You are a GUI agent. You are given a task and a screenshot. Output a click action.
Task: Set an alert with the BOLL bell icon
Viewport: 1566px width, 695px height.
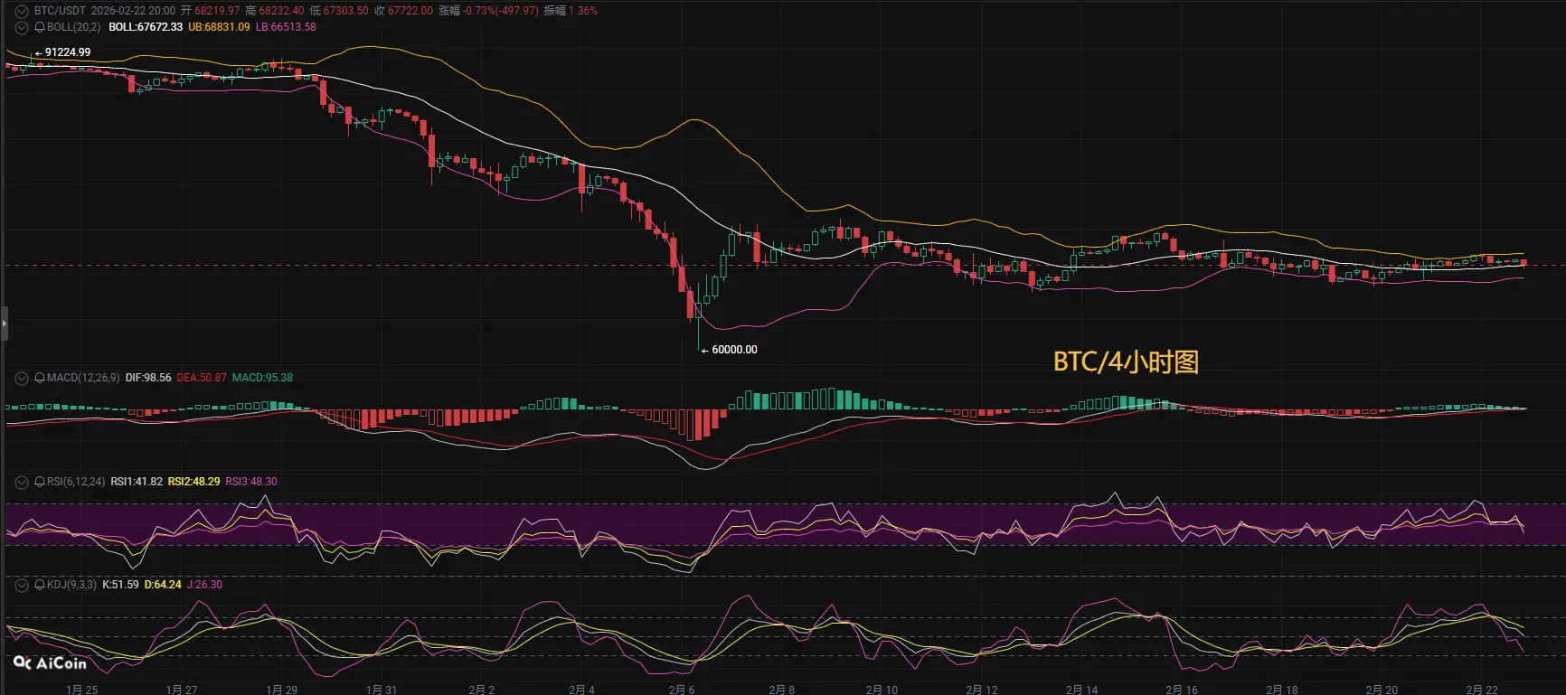pyautogui.click(x=40, y=27)
